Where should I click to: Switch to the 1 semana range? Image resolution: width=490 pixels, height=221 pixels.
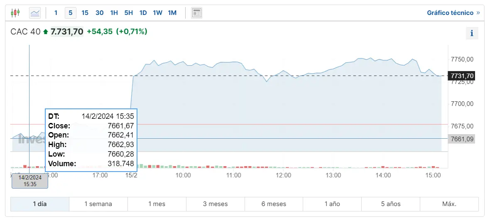click(98, 204)
